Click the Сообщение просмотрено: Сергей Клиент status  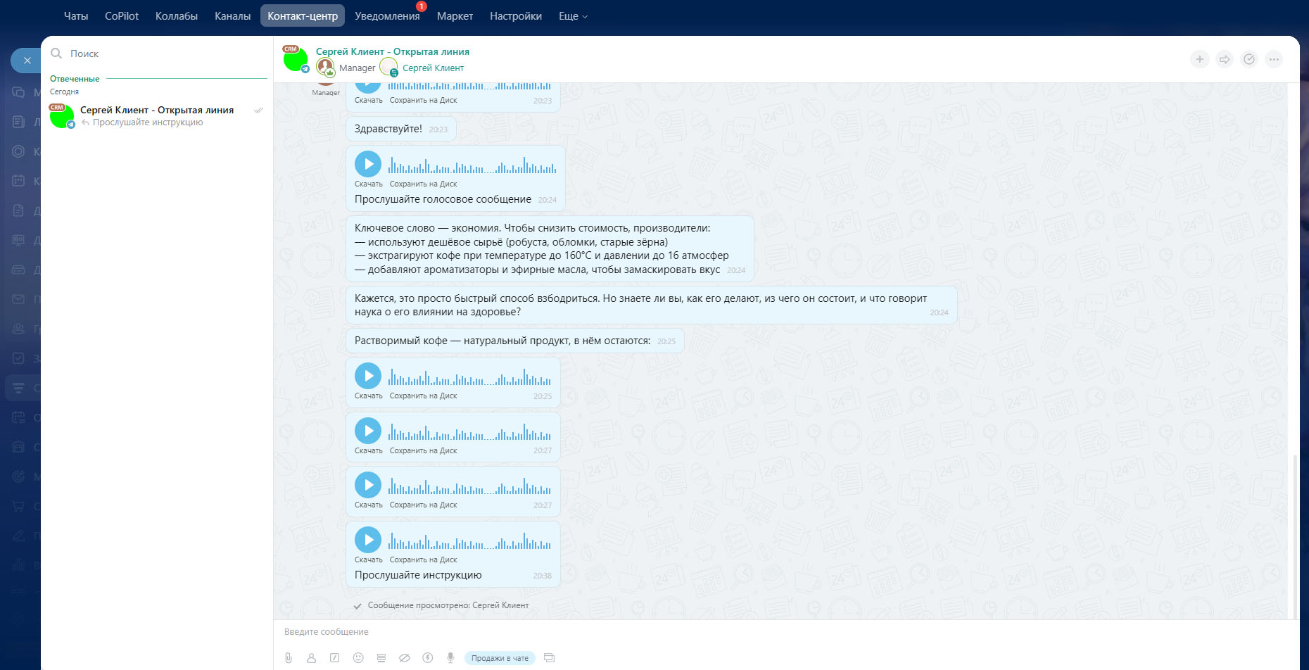[x=448, y=605]
